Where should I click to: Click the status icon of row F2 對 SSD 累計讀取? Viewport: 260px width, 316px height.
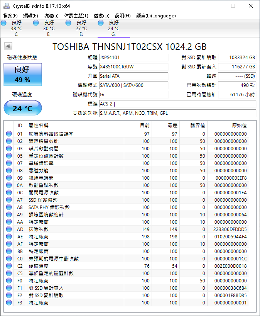[9, 295]
